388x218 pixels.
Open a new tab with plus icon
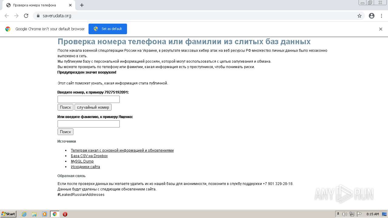(x=82, y=5)
